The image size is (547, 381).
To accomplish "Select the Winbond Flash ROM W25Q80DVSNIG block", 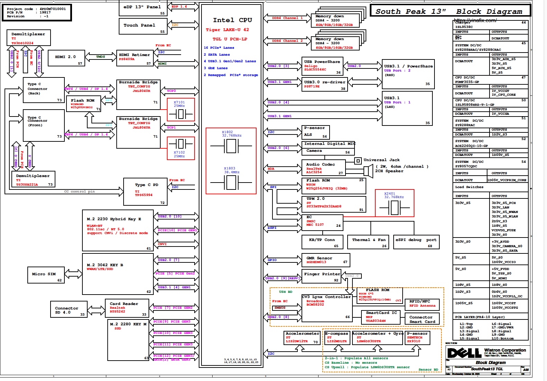I will click(83, 104).
